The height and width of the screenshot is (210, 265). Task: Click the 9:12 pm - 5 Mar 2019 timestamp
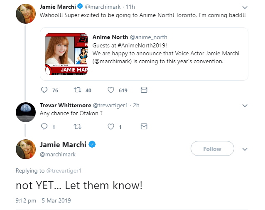coord(43,200)
